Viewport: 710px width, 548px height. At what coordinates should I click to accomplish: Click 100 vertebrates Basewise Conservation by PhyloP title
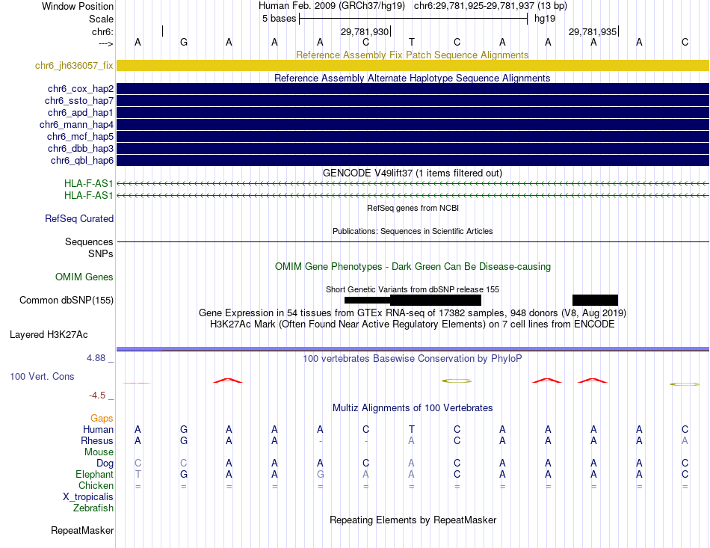coord(412,359)
